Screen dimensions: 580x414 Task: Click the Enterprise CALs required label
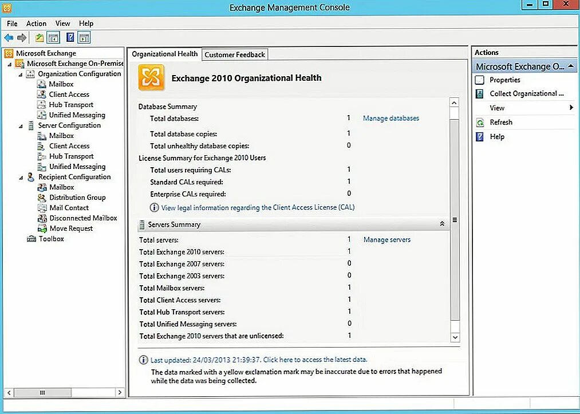click(x=188, y=194)
